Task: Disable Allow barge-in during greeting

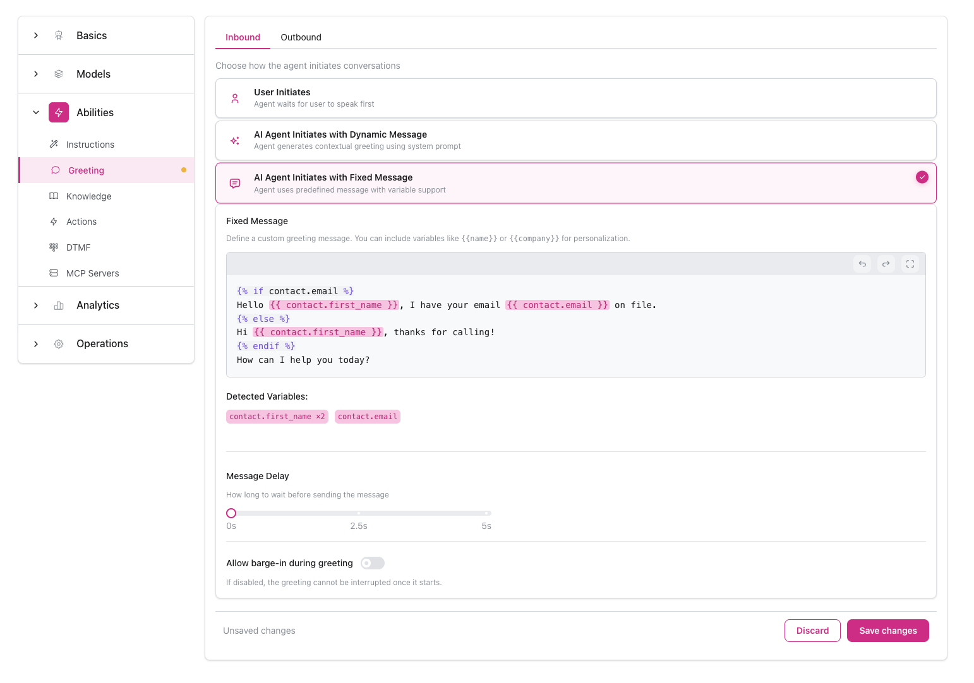Action: (372, 563)
